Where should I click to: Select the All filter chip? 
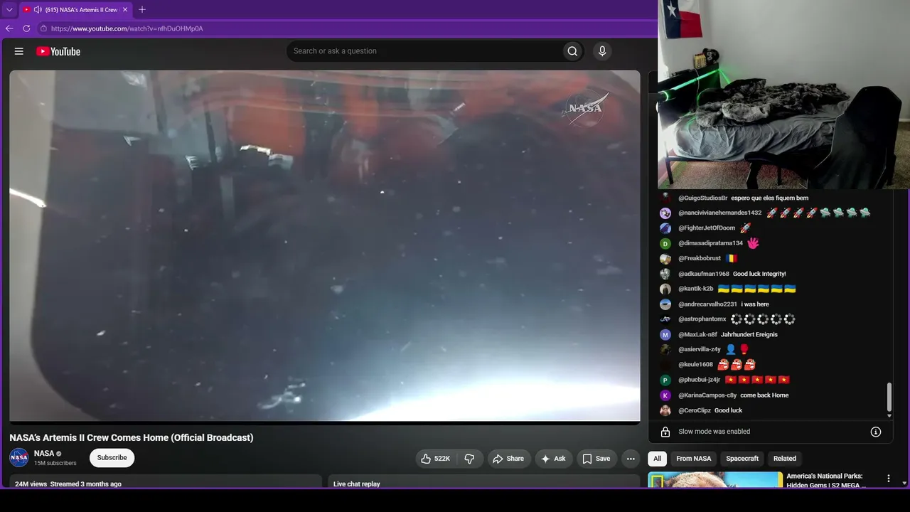pos(657,459)
